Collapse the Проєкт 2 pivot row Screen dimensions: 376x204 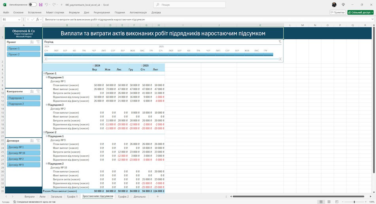44,132
